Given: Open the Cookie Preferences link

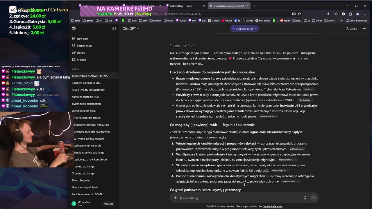Looking at the screenshot, I should pyautogui.click(x=273, y=206).
